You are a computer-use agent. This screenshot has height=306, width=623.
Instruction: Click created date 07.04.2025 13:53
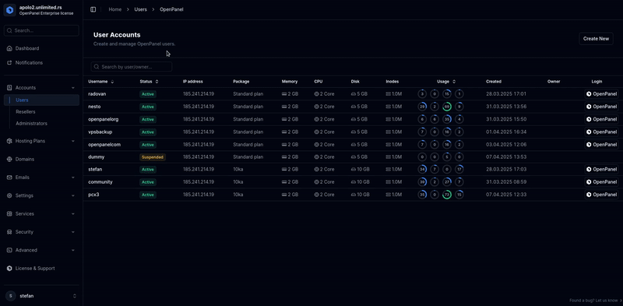coord(506,157)
